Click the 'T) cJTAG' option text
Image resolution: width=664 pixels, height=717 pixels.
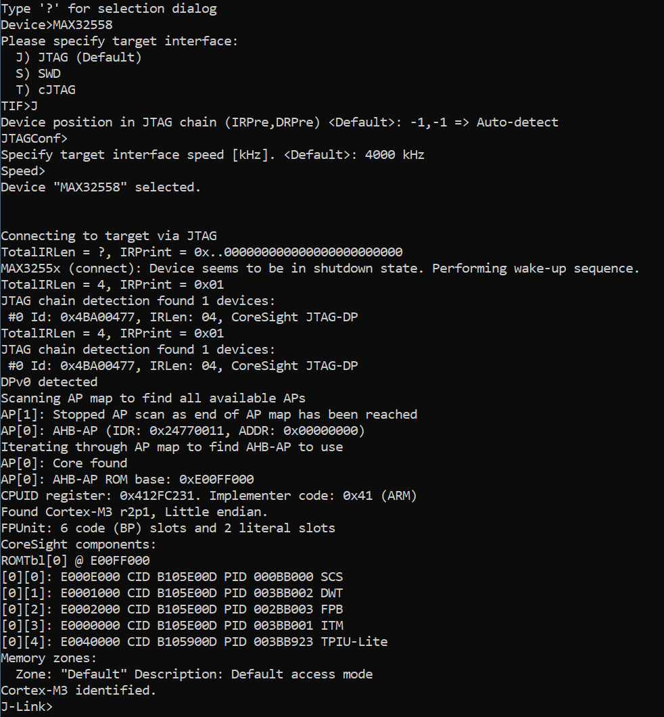coord(45,90)
